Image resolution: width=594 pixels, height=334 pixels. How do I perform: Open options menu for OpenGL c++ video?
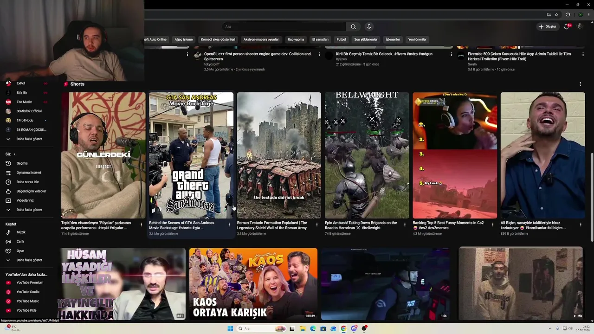[319, 54]
